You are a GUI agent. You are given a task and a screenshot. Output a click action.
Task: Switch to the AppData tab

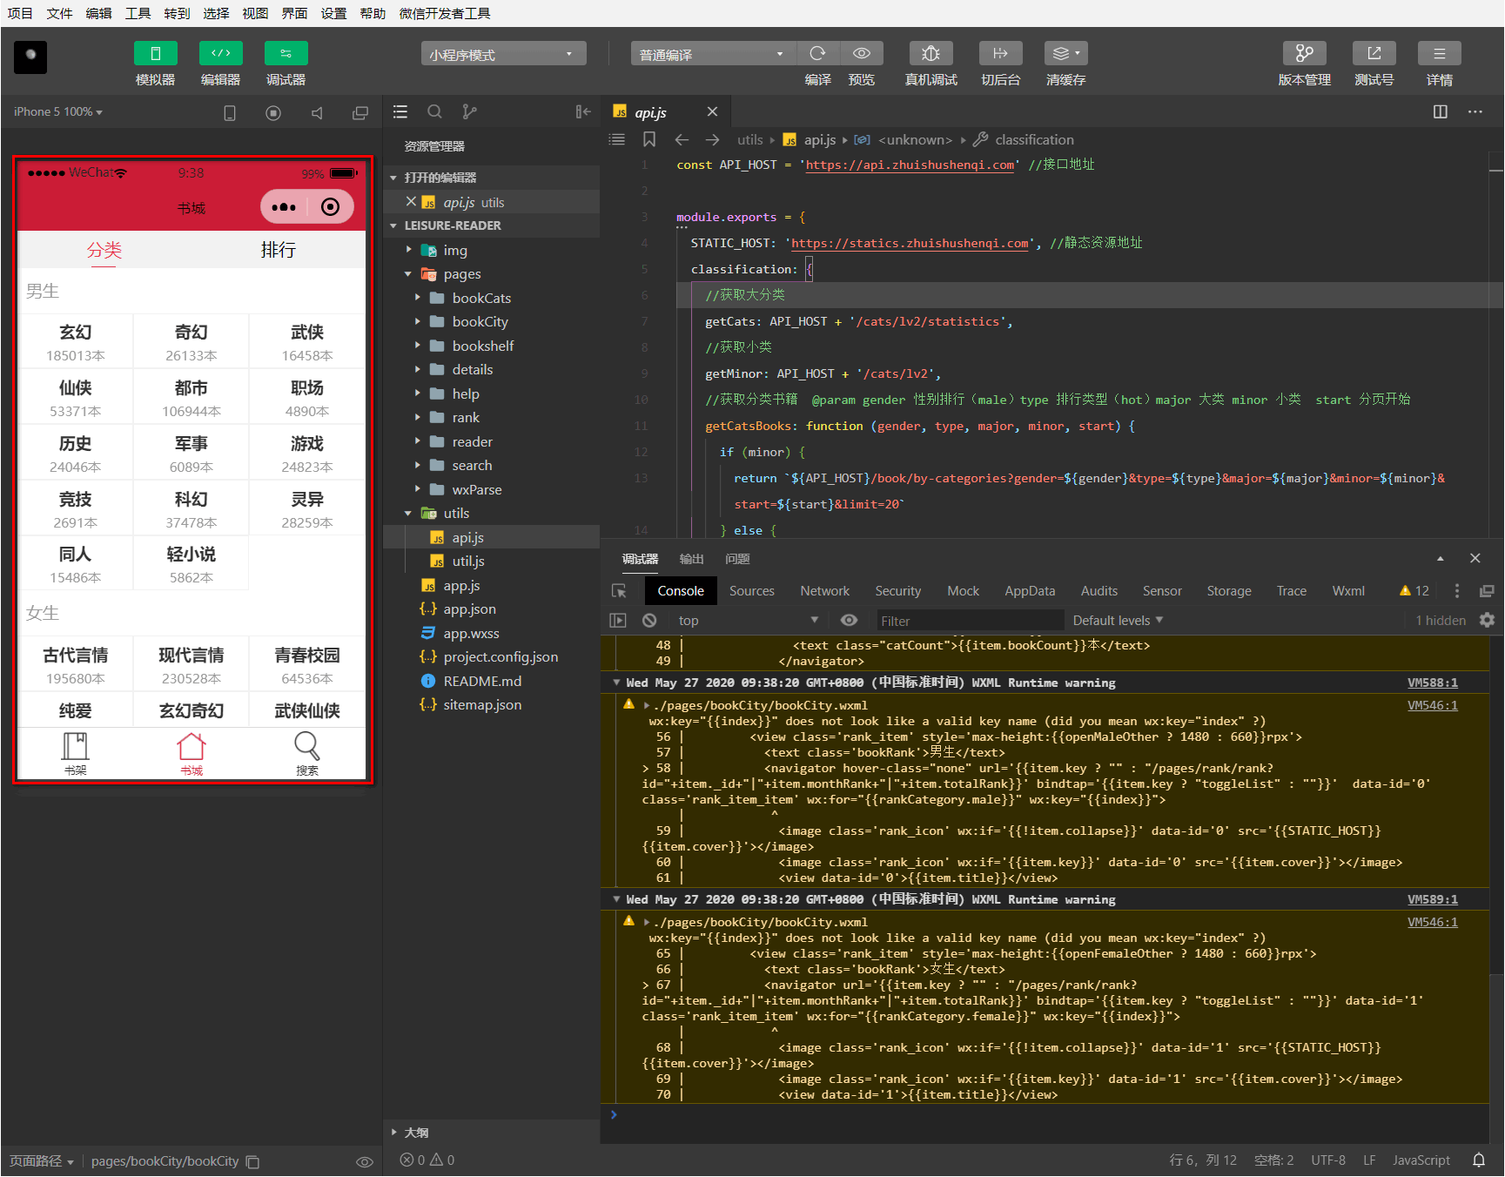[x=1030, y=591]
